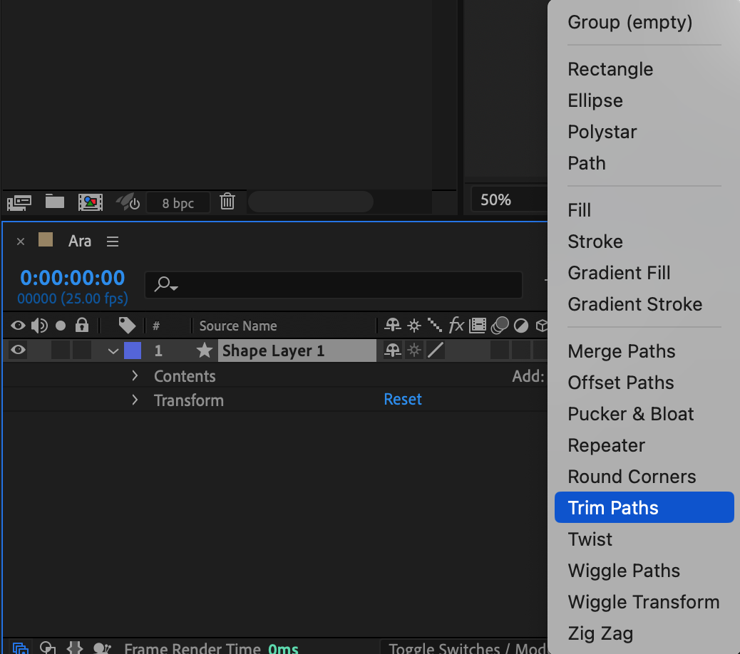Click the label tag column icon
The width and height of the screenshot is (740, 654).
tap(127, 326)
